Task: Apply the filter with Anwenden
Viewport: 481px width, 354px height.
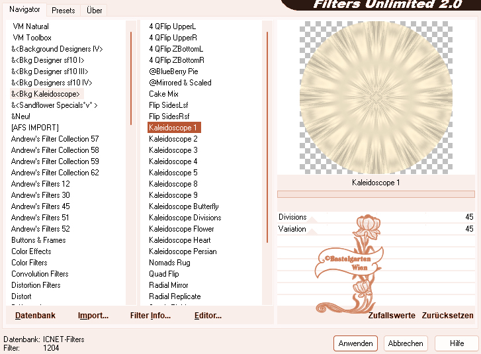Action: (x=355, y=343)
